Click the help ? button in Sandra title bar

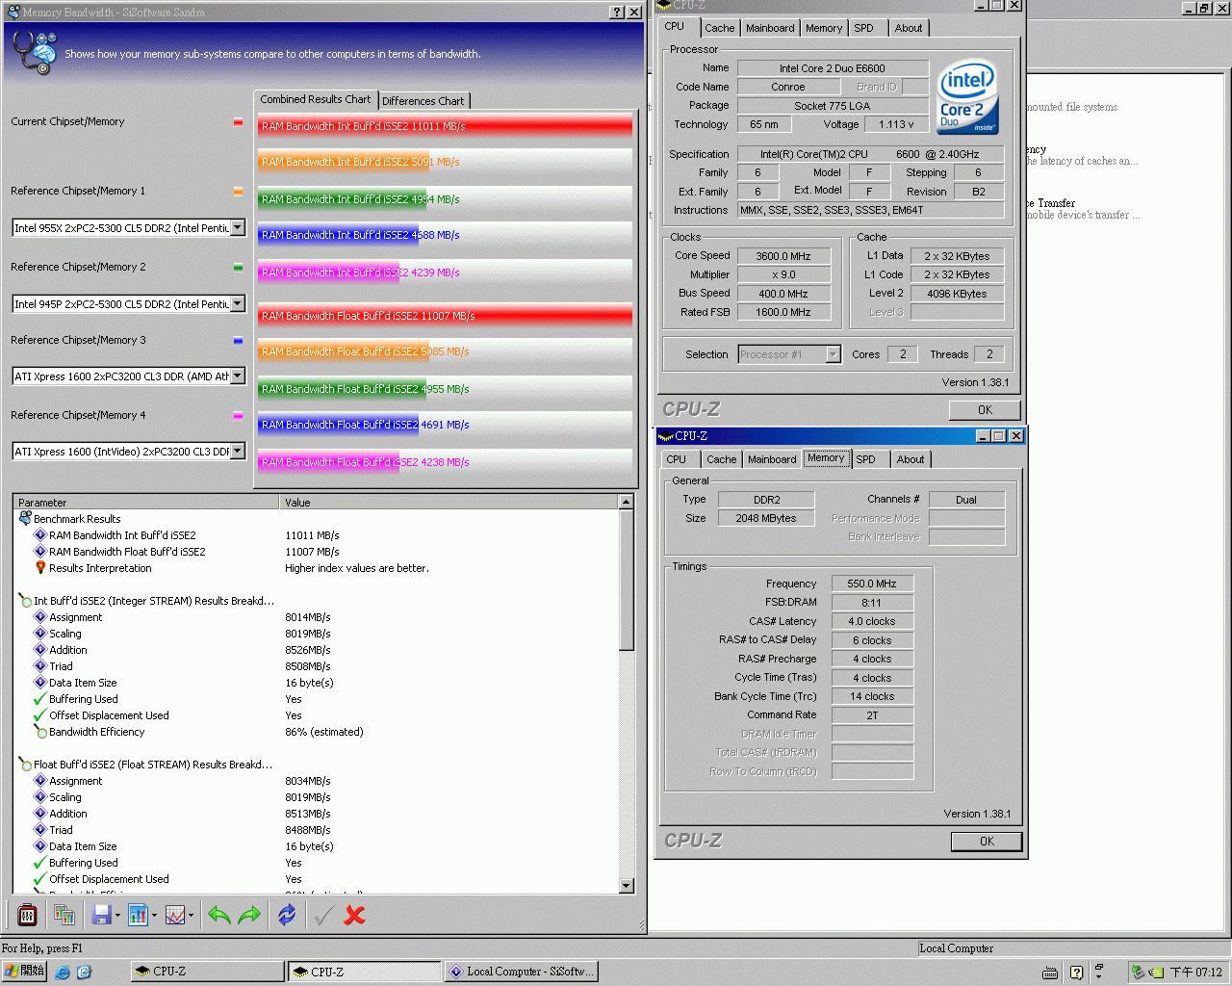click(617, 13)
